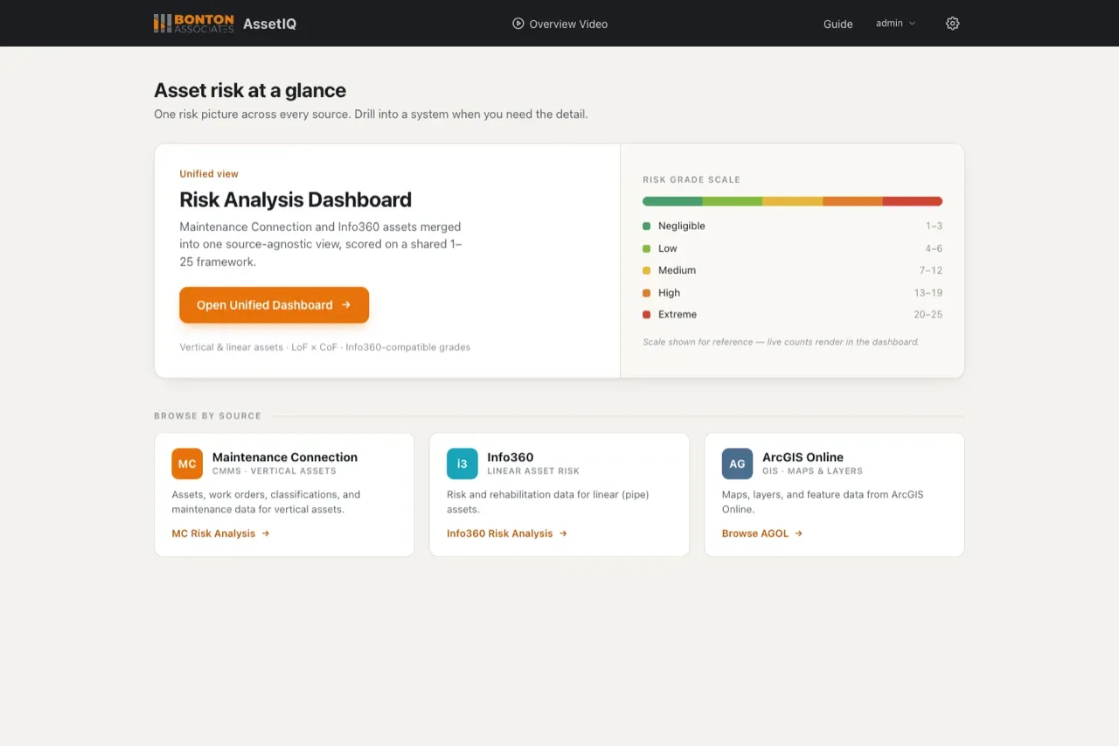
Task: Click the BROWSE BY SOURCE label
Action: tap(208, 415)
